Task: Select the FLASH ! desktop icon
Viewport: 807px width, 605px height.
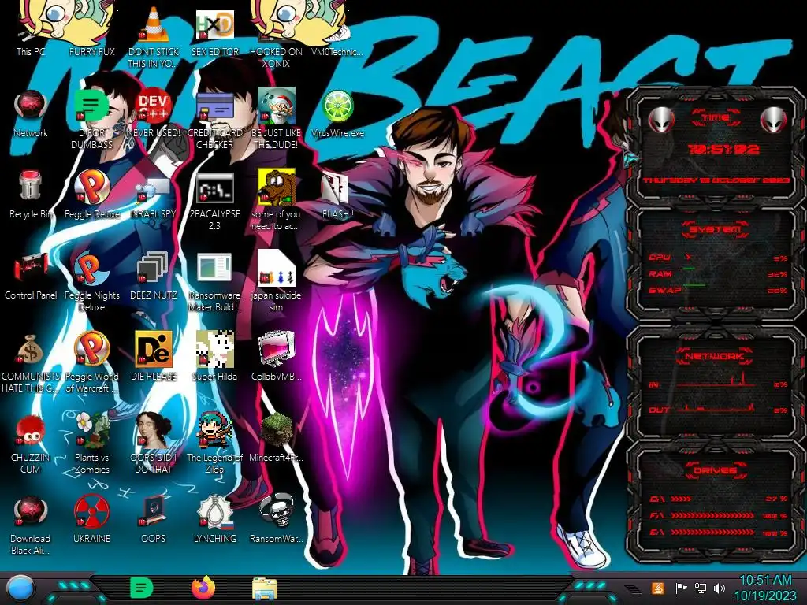Action: 336,187
